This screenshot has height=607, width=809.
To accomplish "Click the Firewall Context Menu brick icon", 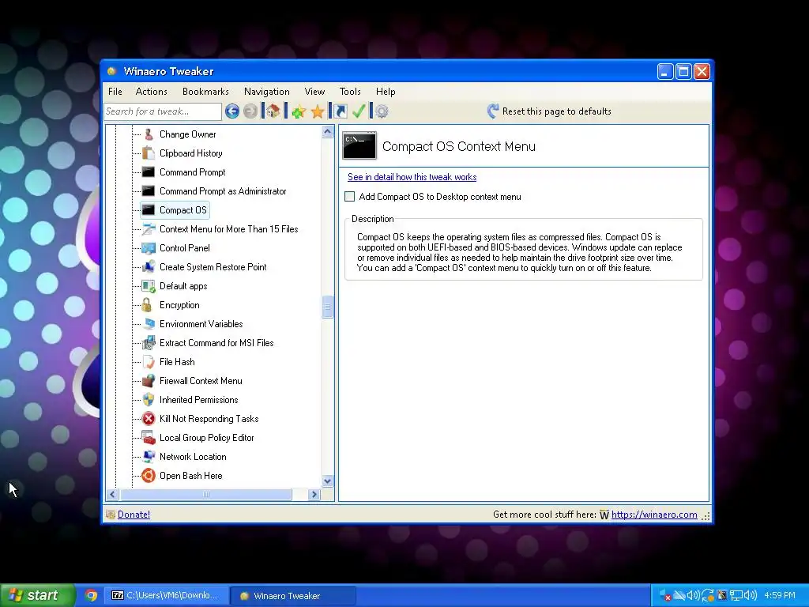I will tap(149, 381).
